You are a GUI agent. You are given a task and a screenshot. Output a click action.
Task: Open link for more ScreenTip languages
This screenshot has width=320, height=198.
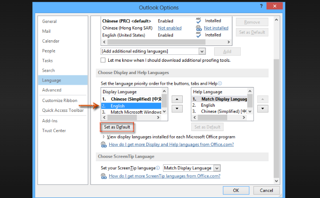(x=164, y=176)
